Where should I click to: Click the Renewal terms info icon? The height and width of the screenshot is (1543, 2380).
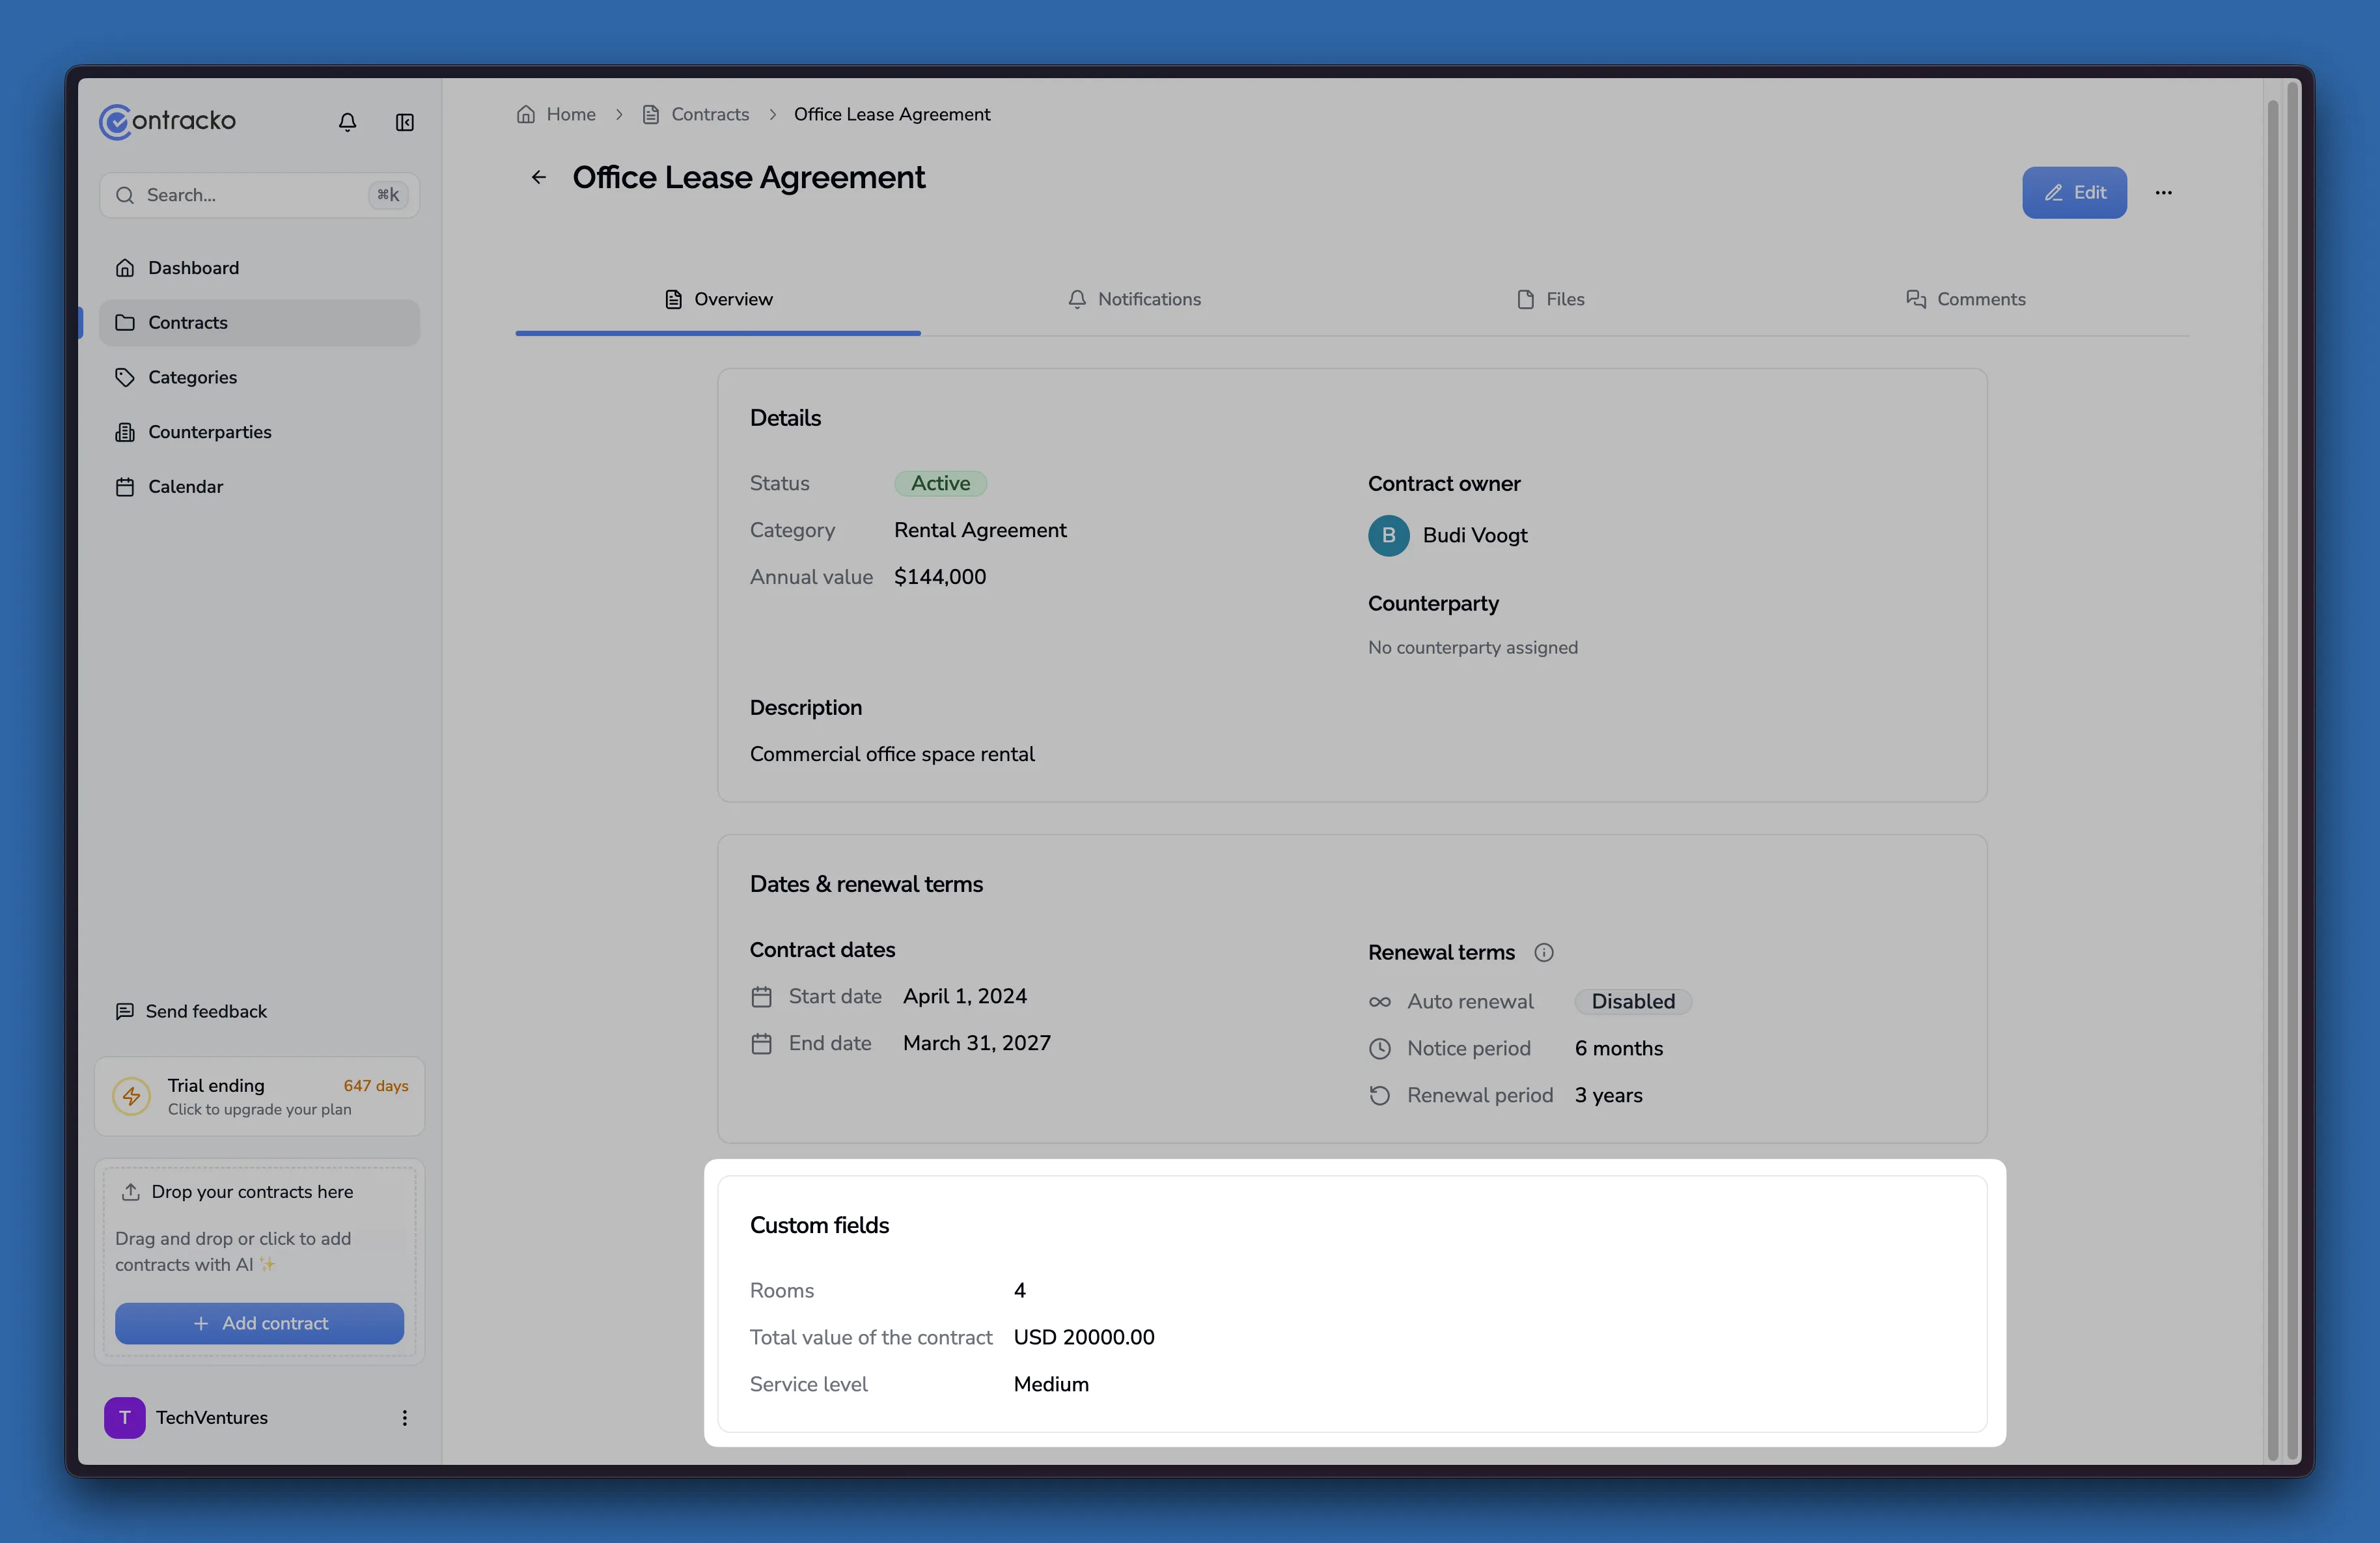1544,952
